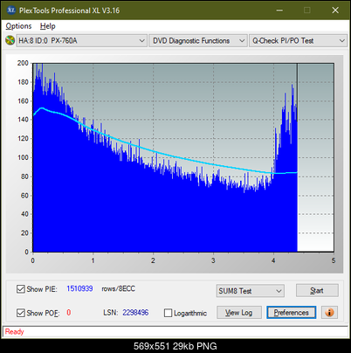
Task: Toggle the Show PIE checkbox
Action: [21, 289]
